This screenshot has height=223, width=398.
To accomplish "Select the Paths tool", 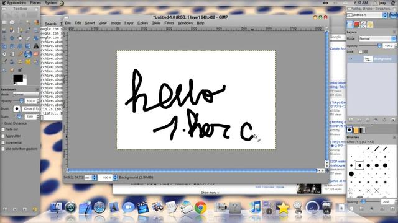I will point(20,30).
